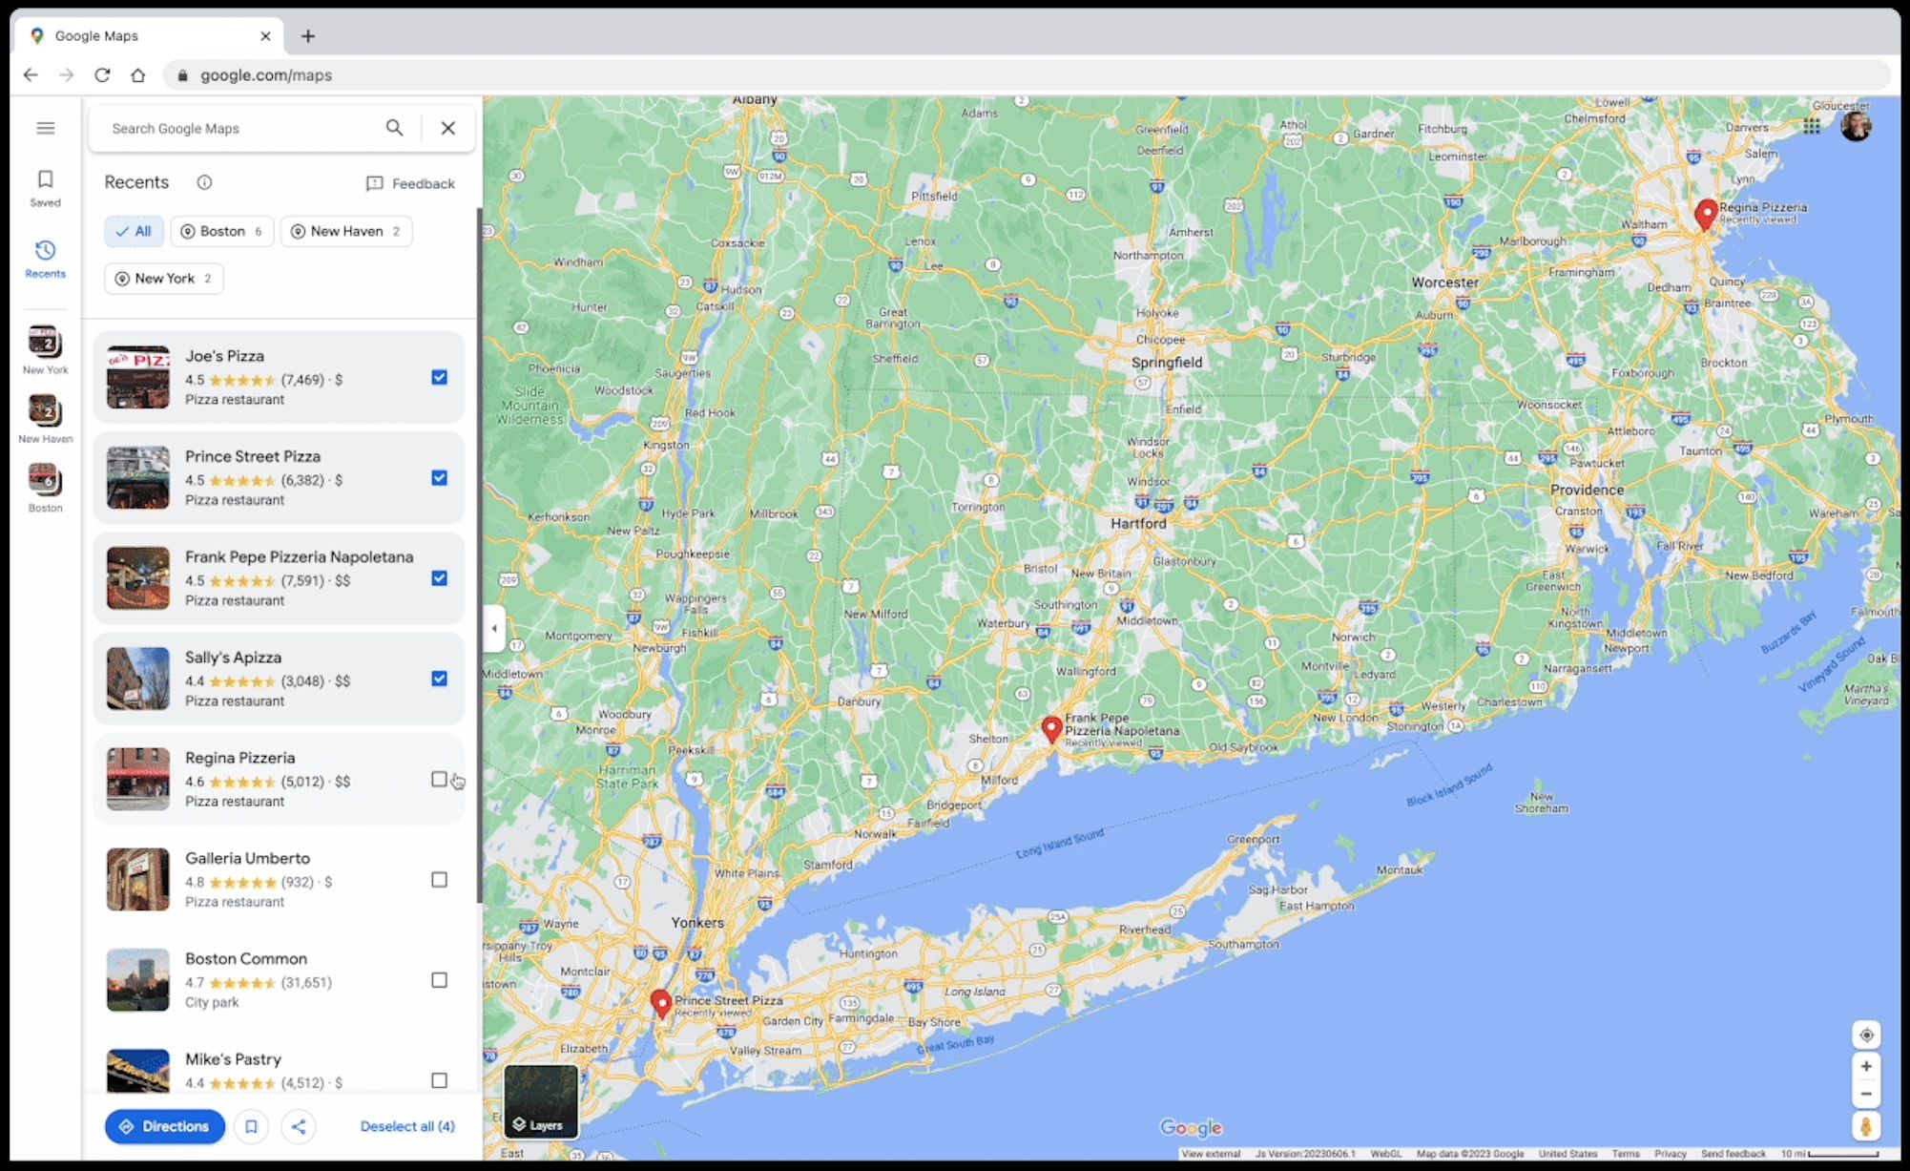Go forward with browser forward arrow

click(x=66, y=74)
